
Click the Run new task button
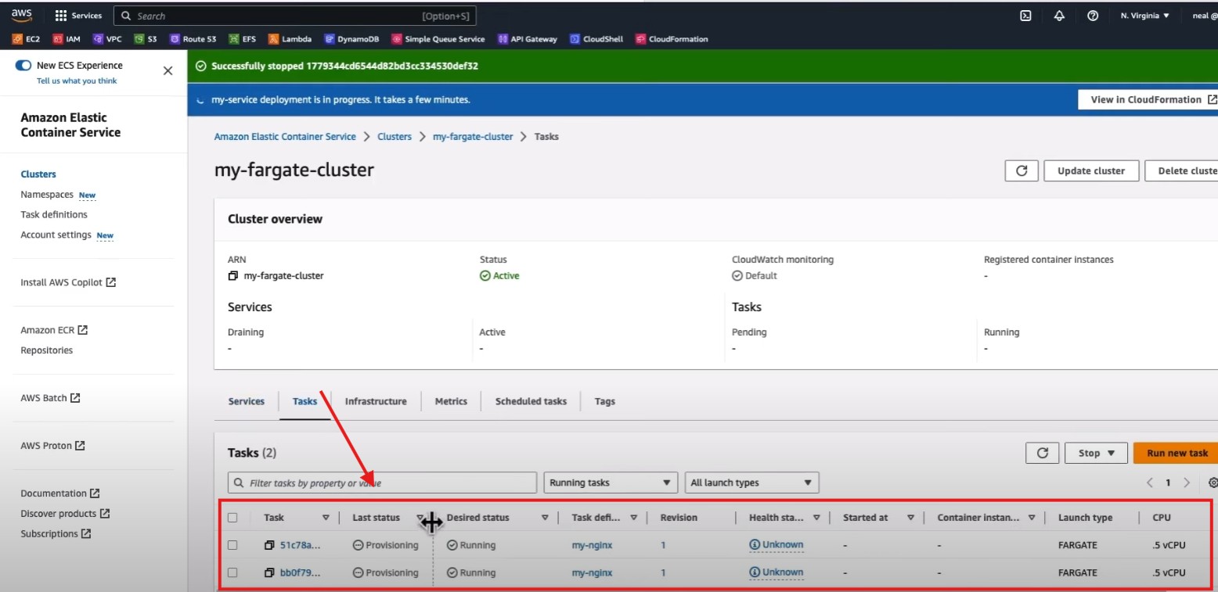click(x=1177, y=453)
